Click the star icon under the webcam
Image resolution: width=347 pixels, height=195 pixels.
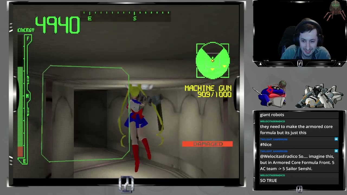[339, 64]
